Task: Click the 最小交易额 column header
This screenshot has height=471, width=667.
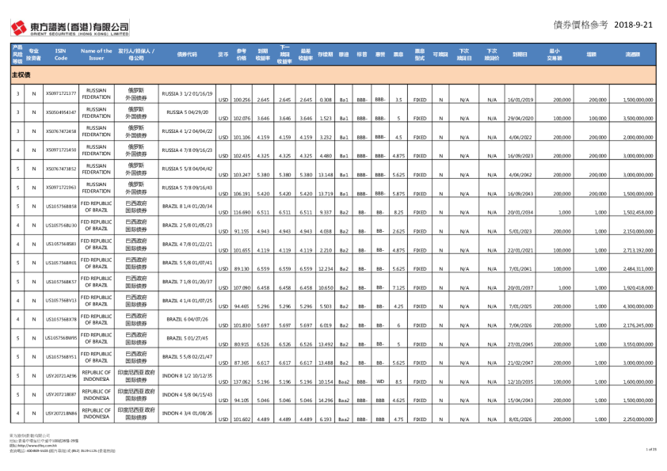Action: pos(555,55)
